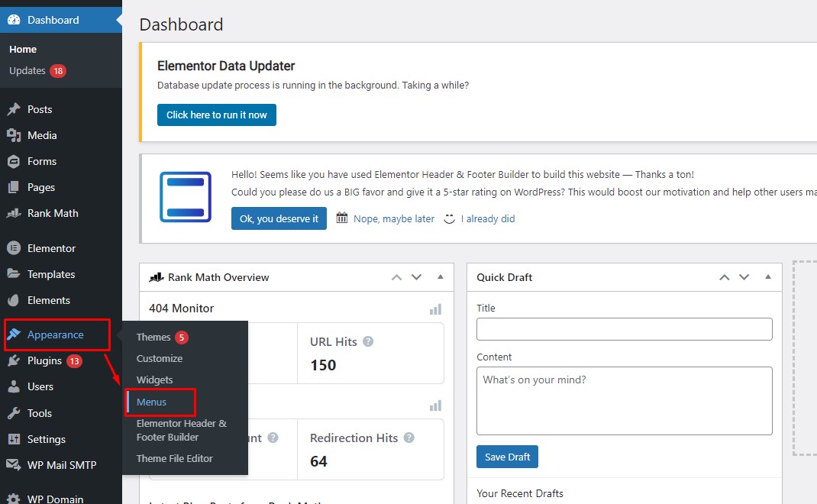
Task: Click the empty dashed widget drop area
Action: click(805, 357)
